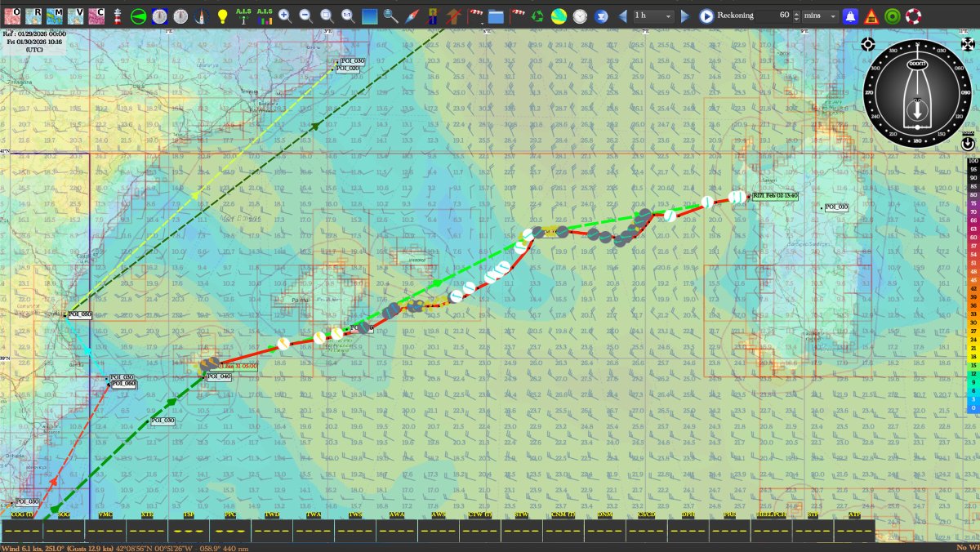Screen dimensions: 980x552
Task: Zoom in using the magnifier plus icon
Action: (284, 16)
